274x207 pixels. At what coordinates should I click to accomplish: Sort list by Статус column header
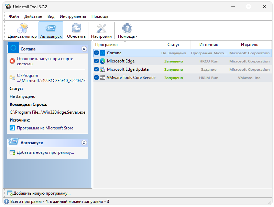coord(174,45)
